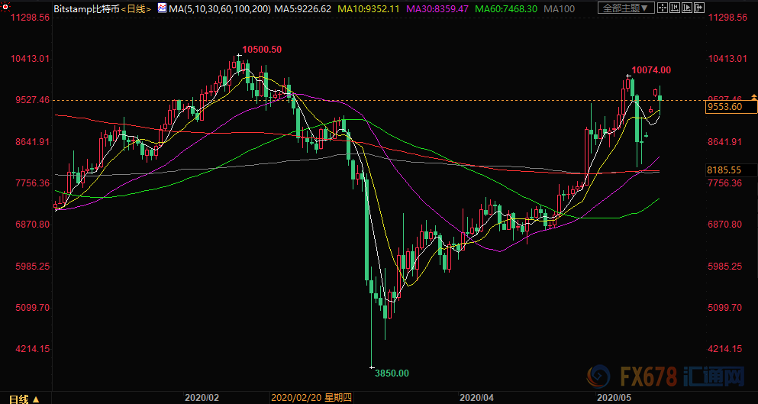Click the MA indicator chart icon
Viewport: 758px width, 404px height.
click(162, 8)
